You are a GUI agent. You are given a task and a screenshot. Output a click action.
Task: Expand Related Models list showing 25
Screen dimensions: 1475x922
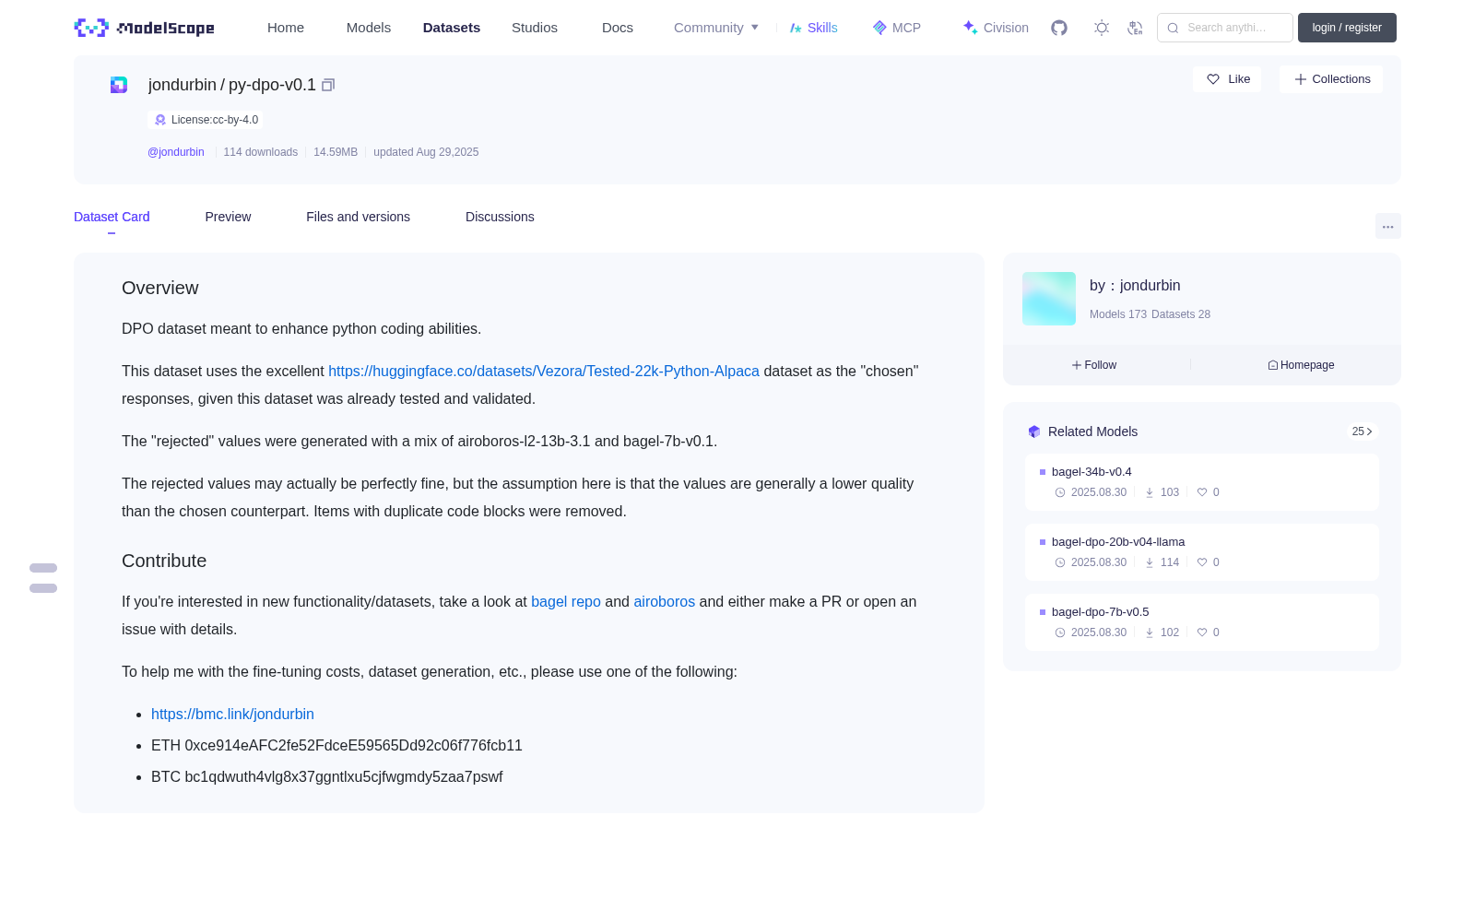pyautogui.click(x=1363, y=431)
